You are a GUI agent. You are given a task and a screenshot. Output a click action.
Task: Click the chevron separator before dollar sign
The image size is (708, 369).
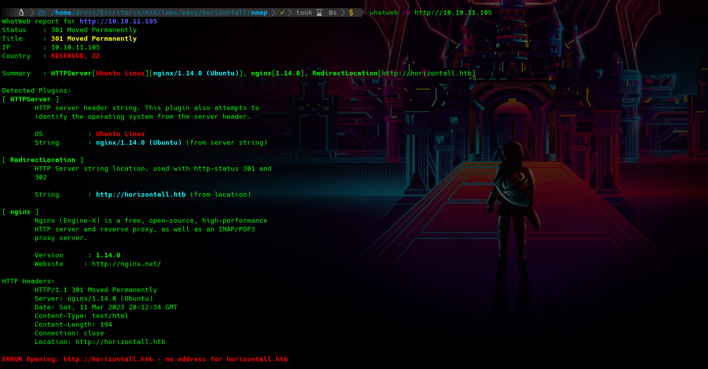click(x=343, y=12)
